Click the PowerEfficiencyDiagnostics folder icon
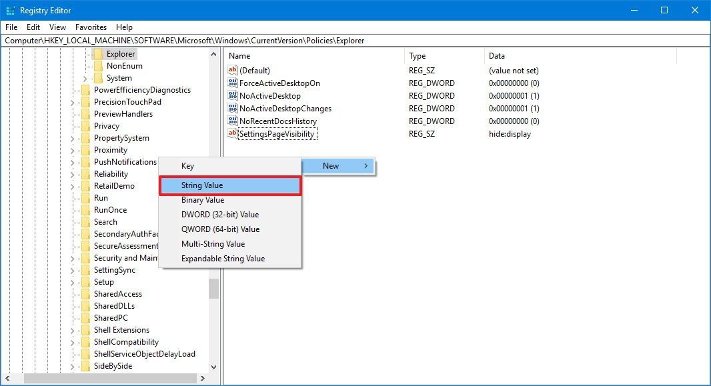The width and height of the screenshot is (711, 386). [x=85, y=90]
